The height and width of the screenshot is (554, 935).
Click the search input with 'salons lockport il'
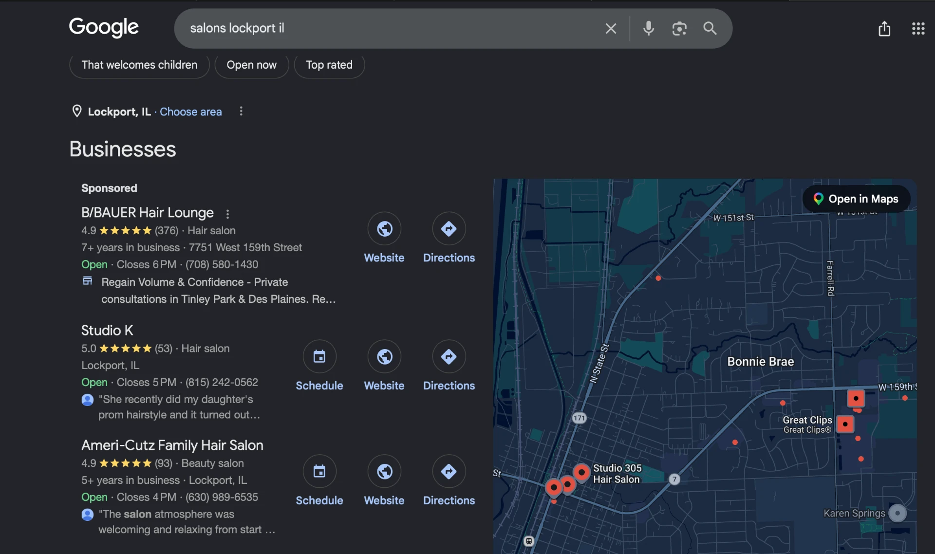pos(390,29)
